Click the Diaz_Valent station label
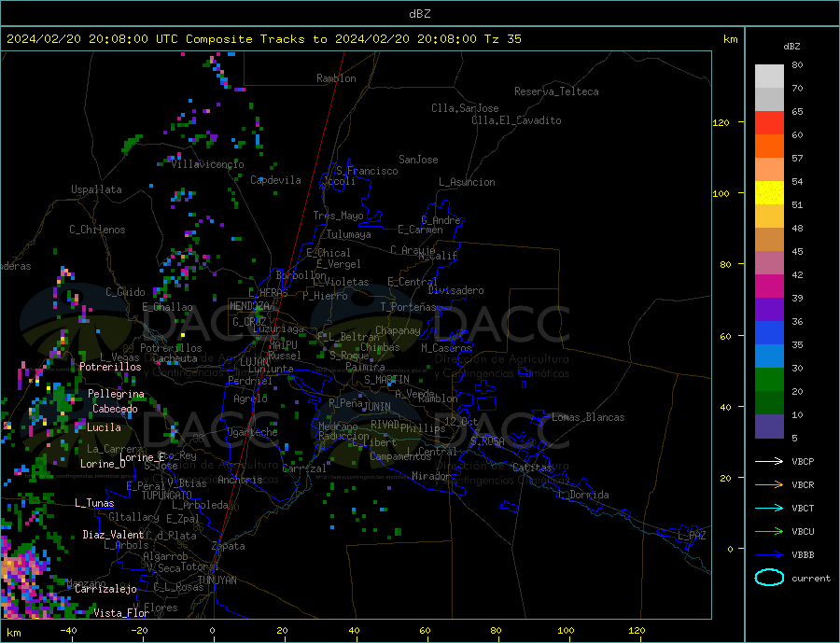Screen dimensions: 840x643 113,535
